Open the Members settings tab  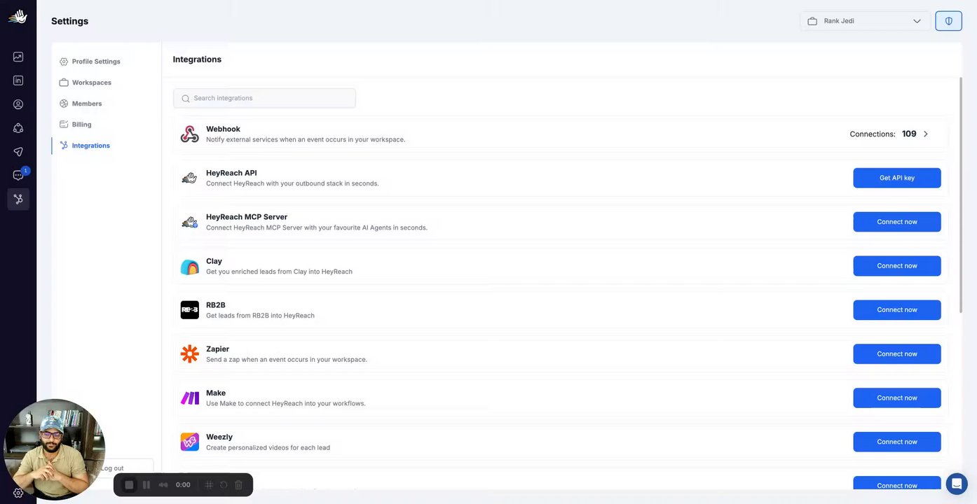(x=81, y=104)
